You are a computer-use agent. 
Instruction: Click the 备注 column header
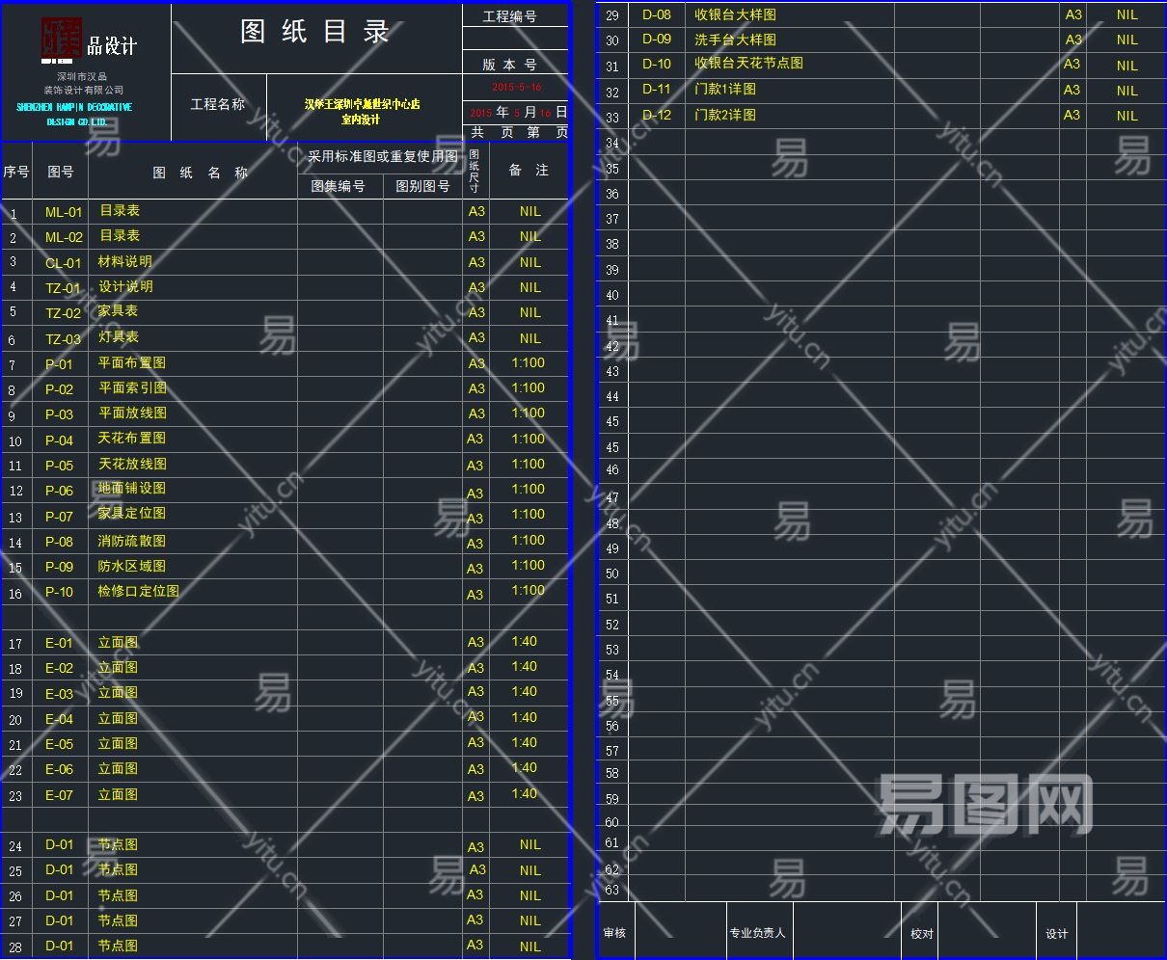[529, 170]
